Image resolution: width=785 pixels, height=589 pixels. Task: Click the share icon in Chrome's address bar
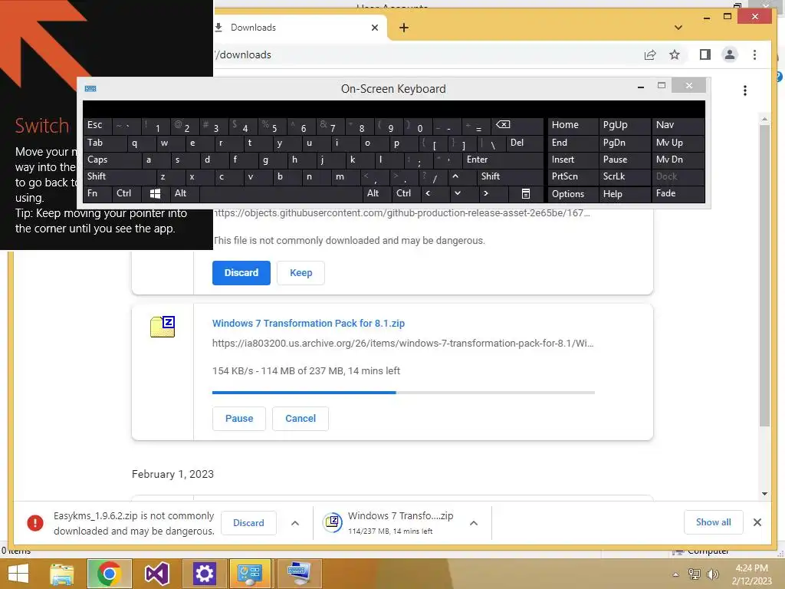(650, 54)
